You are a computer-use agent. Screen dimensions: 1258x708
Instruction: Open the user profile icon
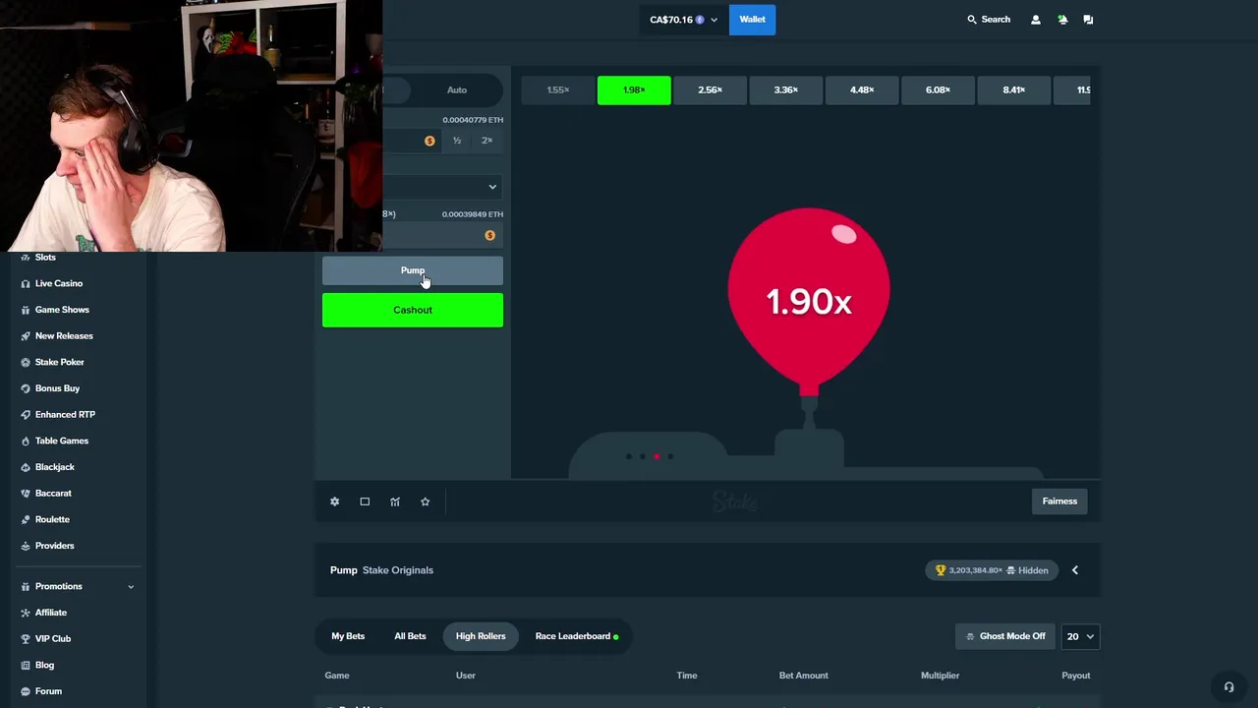click(x=1035, y=20)
